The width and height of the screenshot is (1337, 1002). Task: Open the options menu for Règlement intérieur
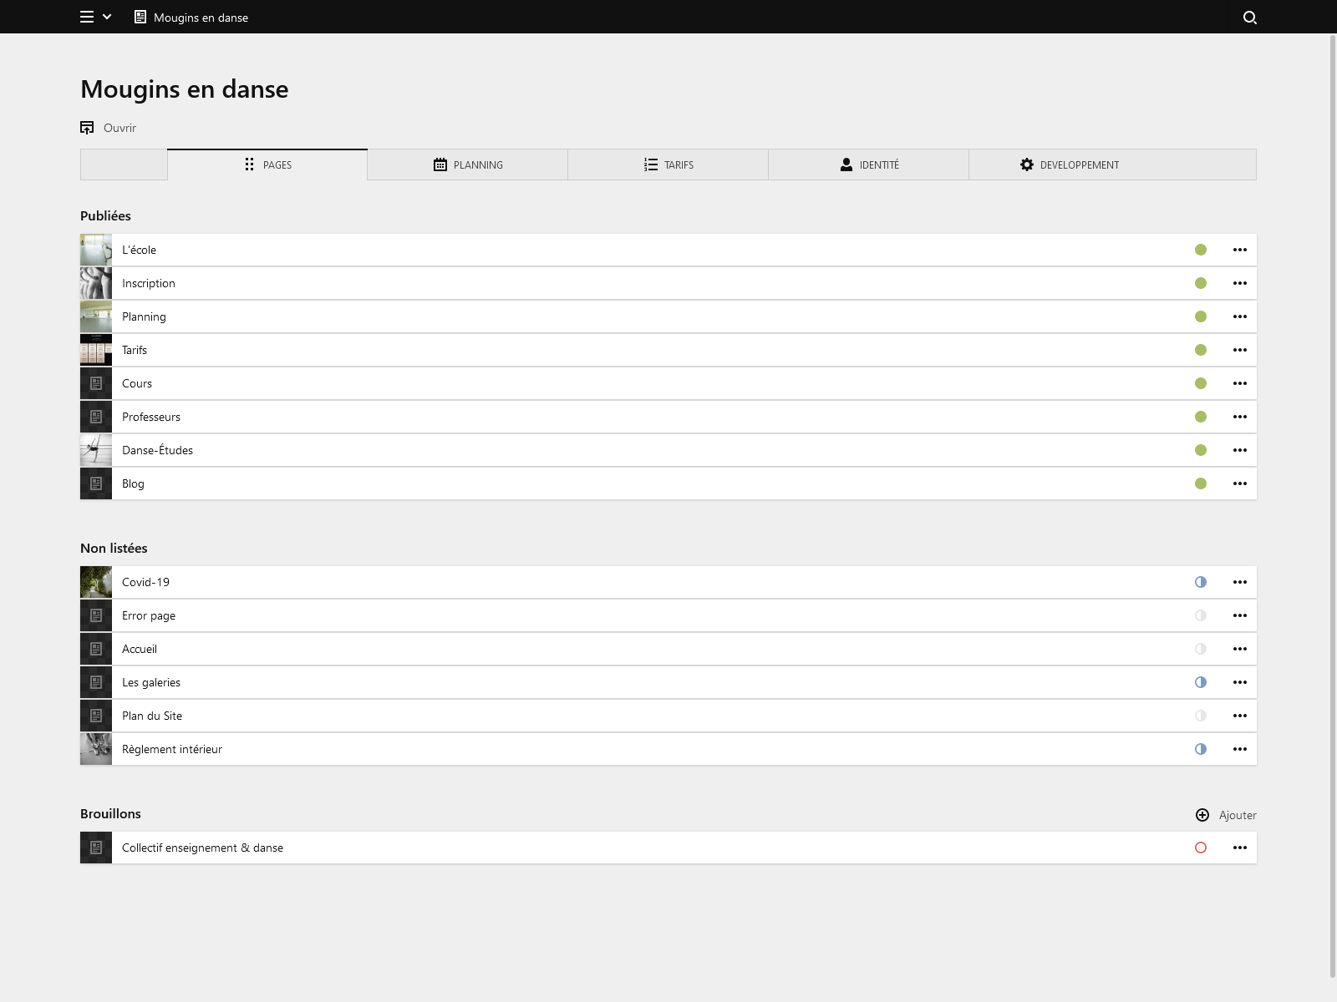point(1239,749)
